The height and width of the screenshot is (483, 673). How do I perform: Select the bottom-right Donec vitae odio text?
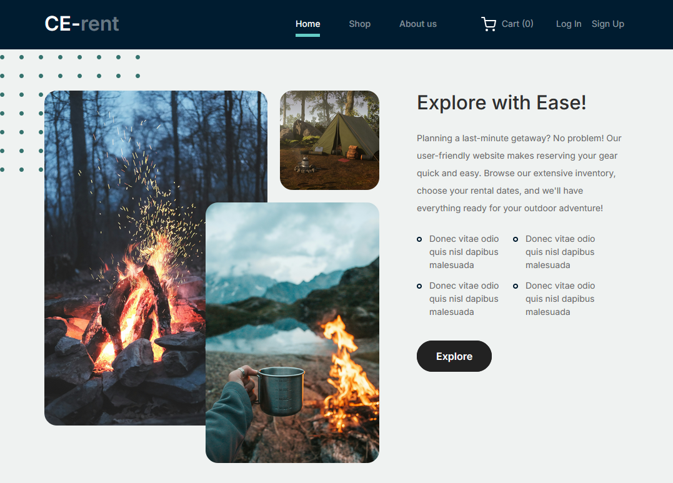click(x=560, y=299)
